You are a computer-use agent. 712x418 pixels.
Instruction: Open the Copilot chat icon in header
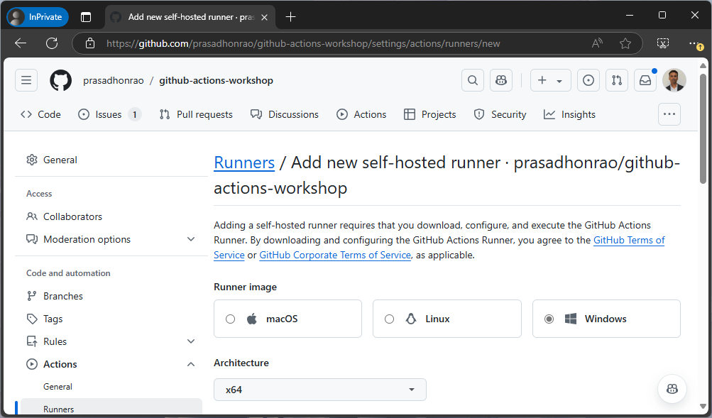click(501, 80)
